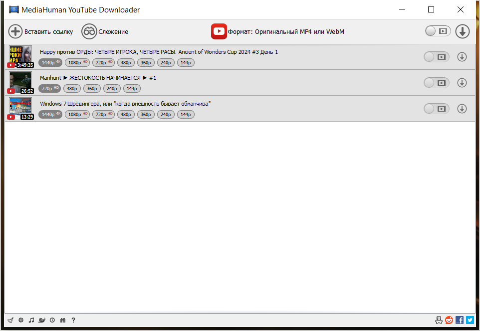
Task: Click the binoculars icon in status bar
Action: [63, 320]
